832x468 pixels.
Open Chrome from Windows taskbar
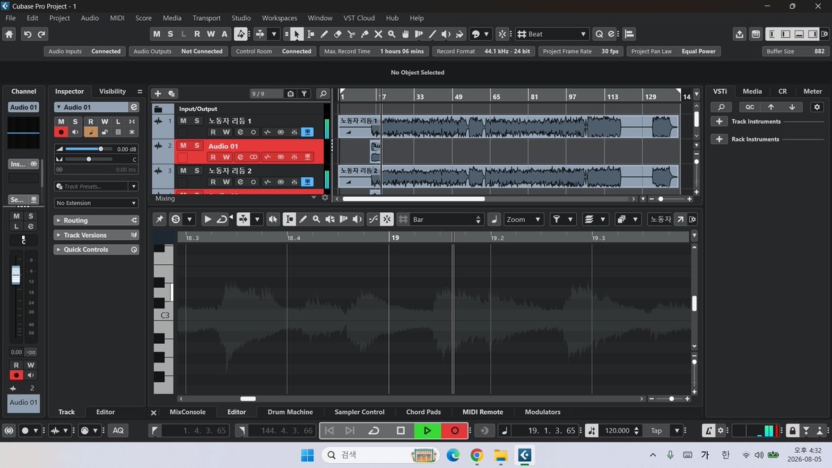click(476, 455)
